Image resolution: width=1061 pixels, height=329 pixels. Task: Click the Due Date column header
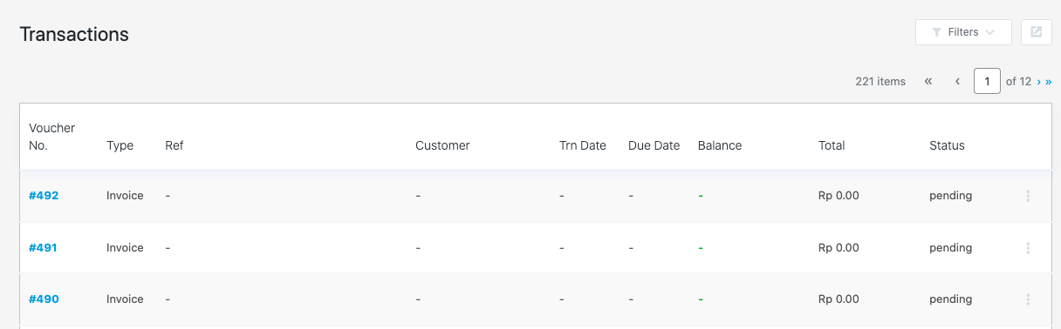click(654, 145)
